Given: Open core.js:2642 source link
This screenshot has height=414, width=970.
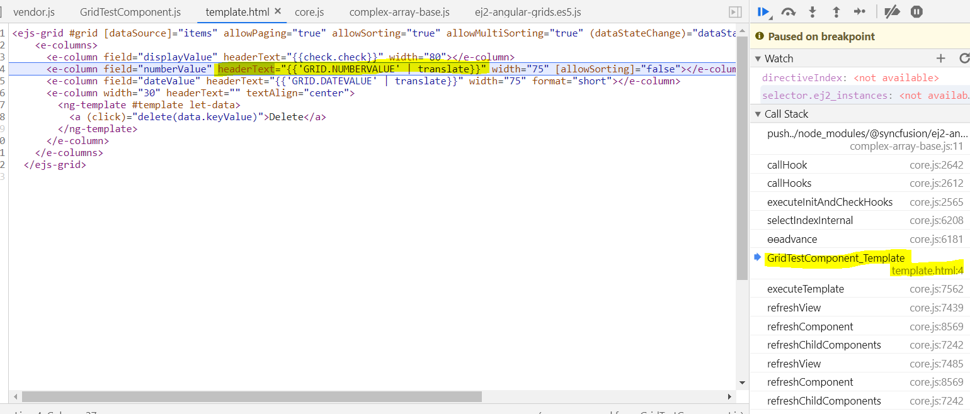Looking at the screenshot, I should [x=936, y=165].
